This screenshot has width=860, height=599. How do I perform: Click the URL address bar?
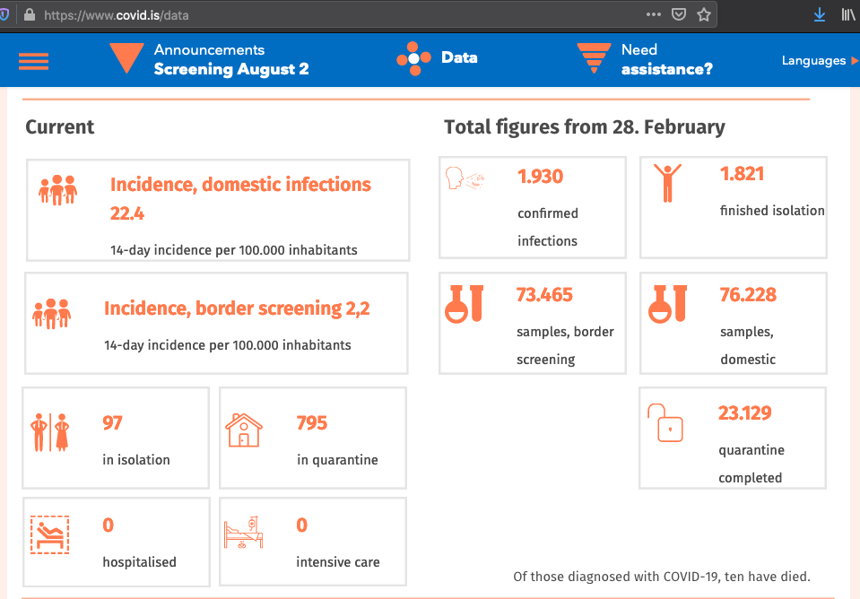341,15
